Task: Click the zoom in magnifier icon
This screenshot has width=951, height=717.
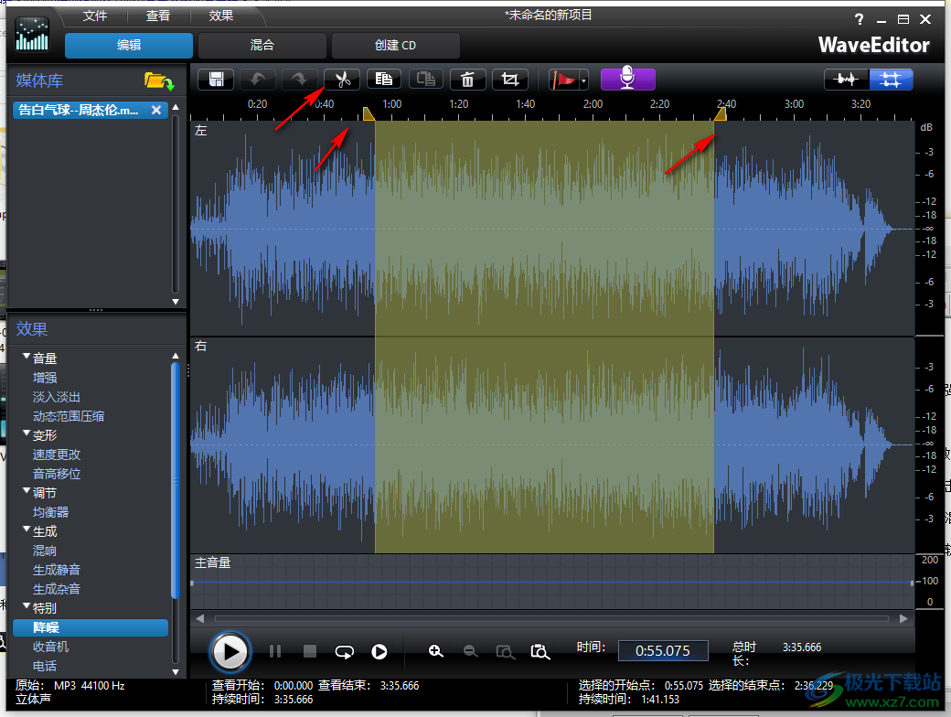Action: coord(436,652)
